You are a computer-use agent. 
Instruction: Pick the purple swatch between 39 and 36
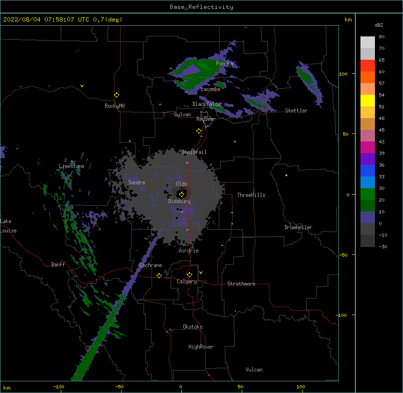[367, 159]
